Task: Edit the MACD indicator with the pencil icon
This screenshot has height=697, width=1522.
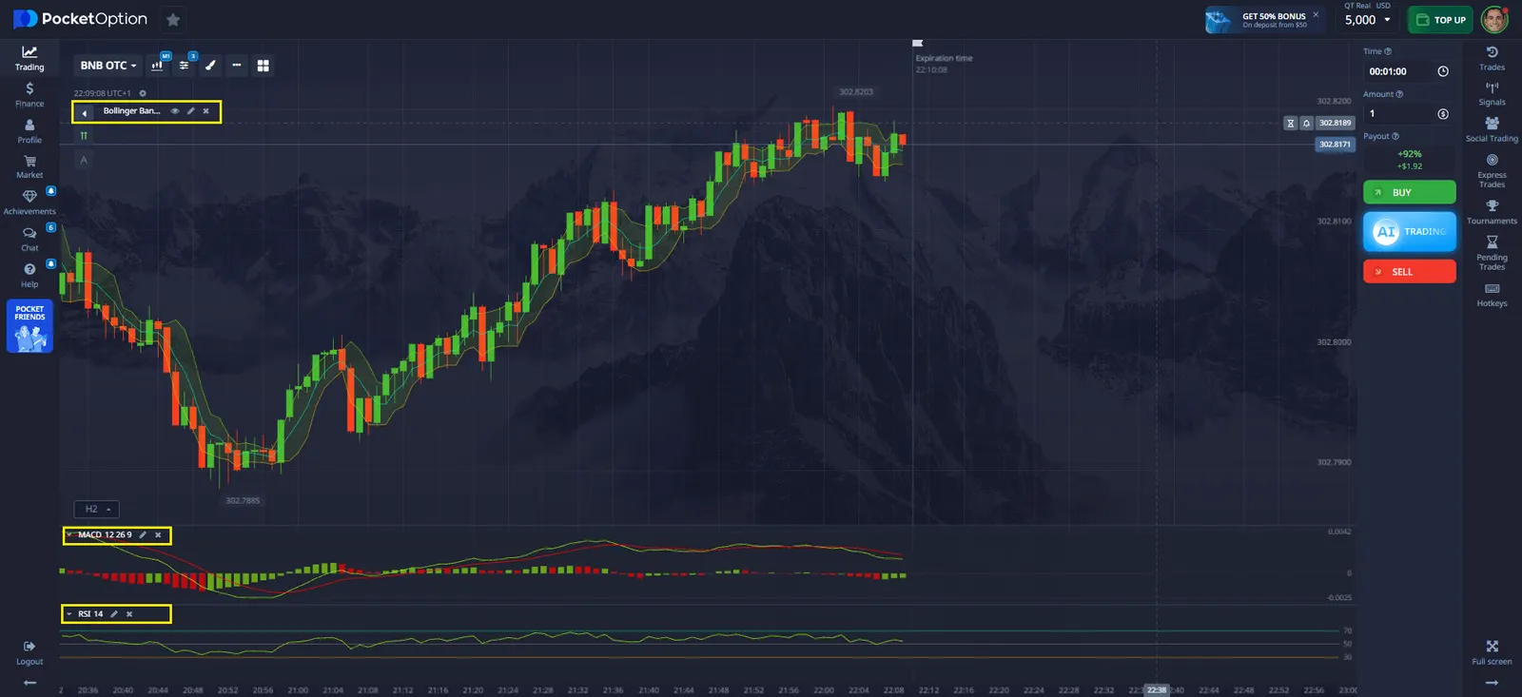Action: coord(143,535)
